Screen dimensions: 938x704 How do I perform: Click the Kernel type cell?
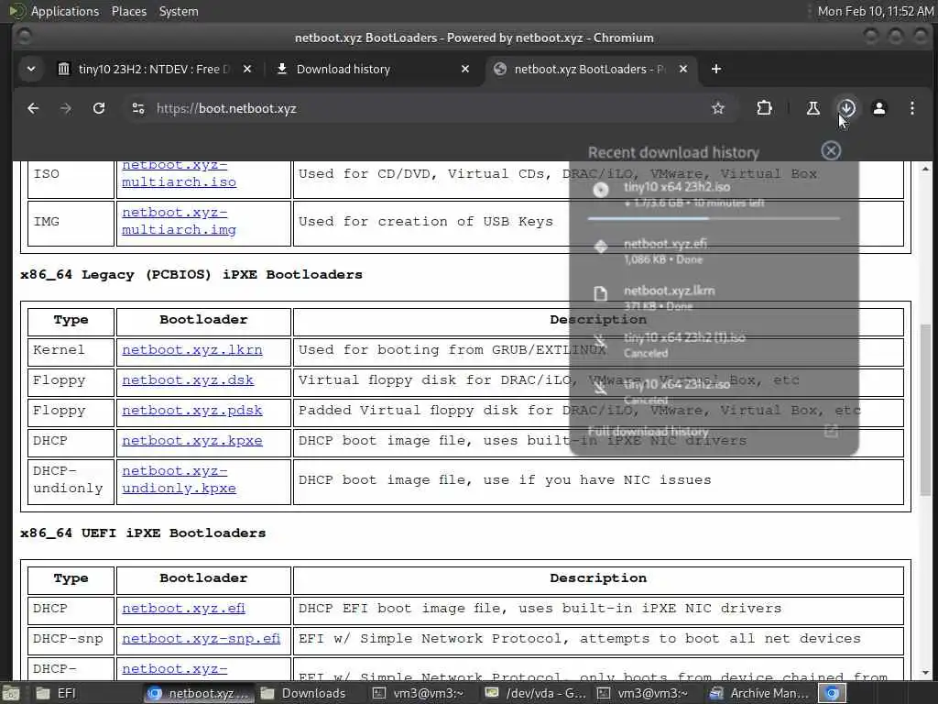click(71, 350)
